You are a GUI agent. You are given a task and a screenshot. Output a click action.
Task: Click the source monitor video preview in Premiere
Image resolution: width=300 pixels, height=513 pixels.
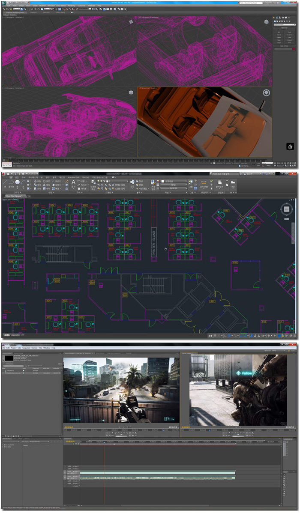121,390
